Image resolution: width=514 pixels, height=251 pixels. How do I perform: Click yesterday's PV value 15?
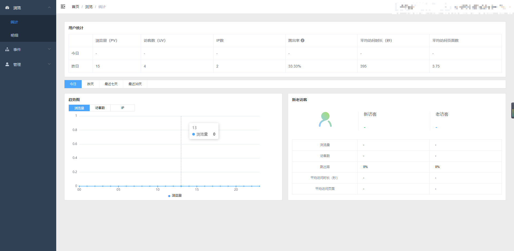(x=98, y=66)
